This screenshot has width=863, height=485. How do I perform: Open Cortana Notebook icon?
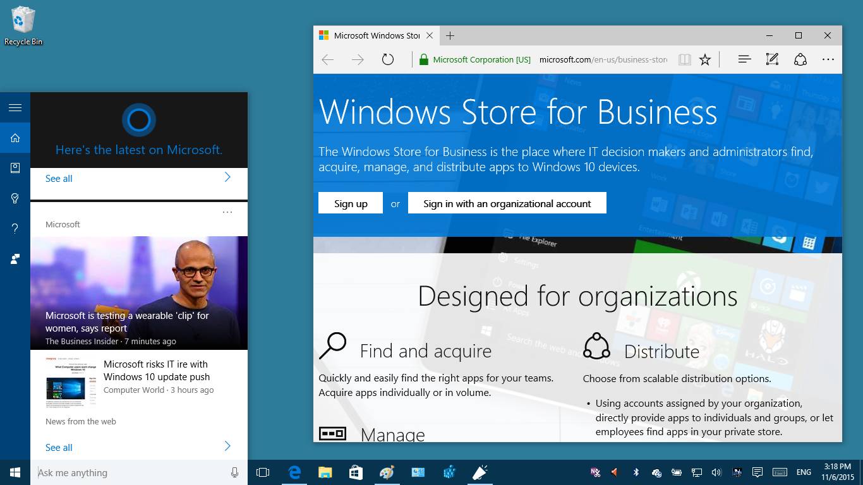click(x=15, y=168)
